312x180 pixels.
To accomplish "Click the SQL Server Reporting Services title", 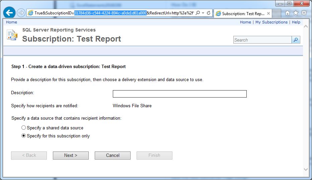I will (59, 30).
